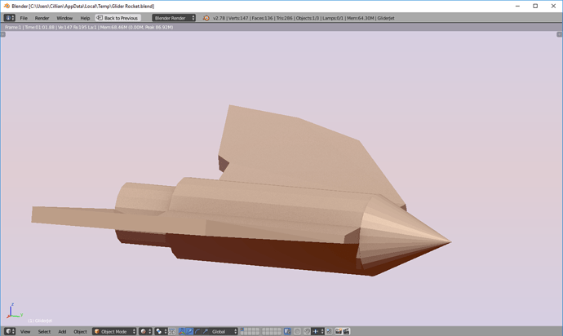Toggle the 3D manipulator widget

[182, 331]
